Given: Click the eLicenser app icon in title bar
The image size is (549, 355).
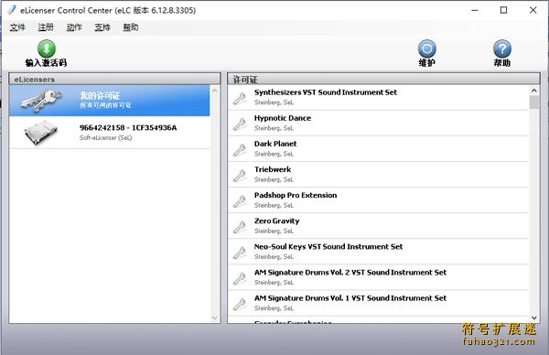Looking at the screenshot, I should 12,10.
